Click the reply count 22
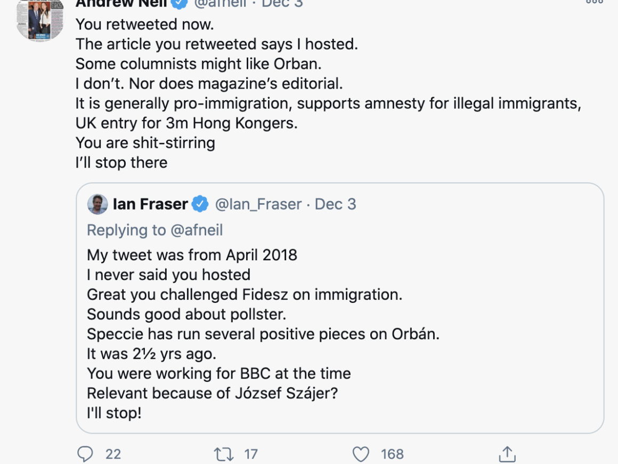The width and height of the screenshot is (618, 464). click(x=113, y=454)
